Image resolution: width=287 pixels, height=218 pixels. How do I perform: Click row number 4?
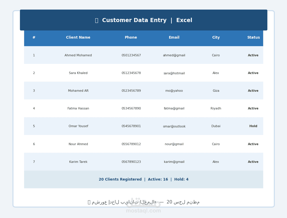pos(34,109)
